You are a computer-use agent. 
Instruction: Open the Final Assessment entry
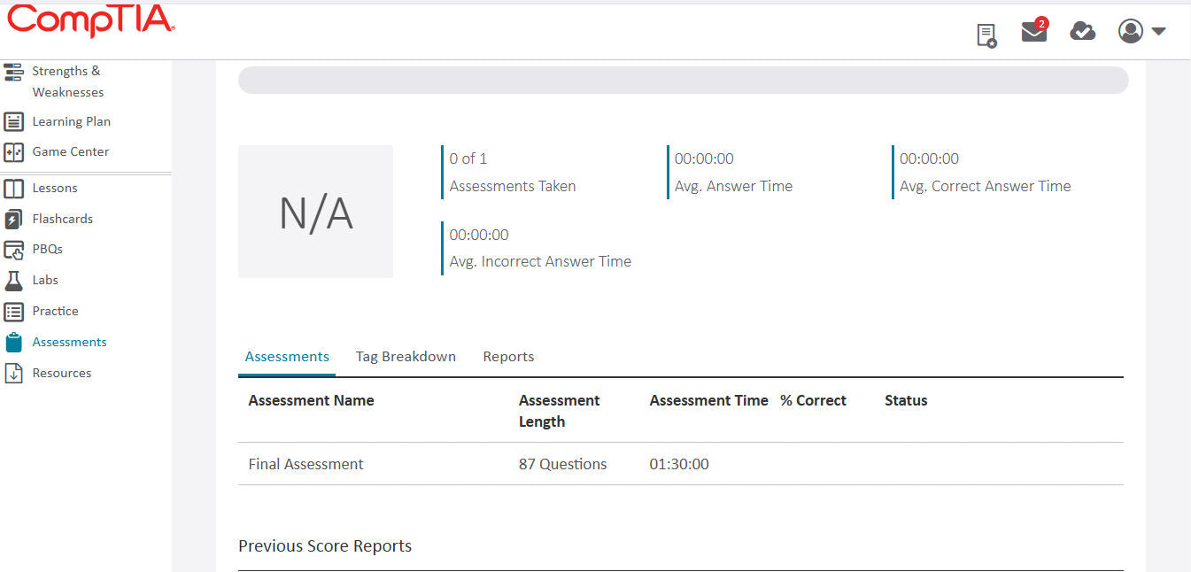click(305, 463)
